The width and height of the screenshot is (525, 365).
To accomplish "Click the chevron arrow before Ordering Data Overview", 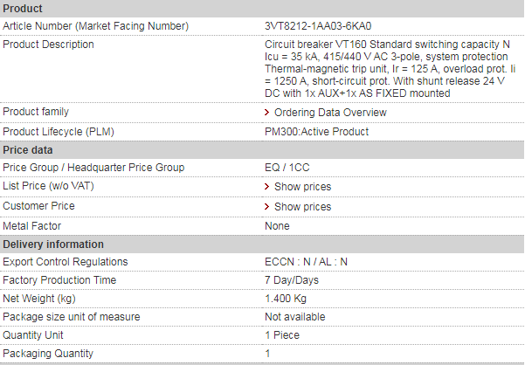I will point(266,113).
